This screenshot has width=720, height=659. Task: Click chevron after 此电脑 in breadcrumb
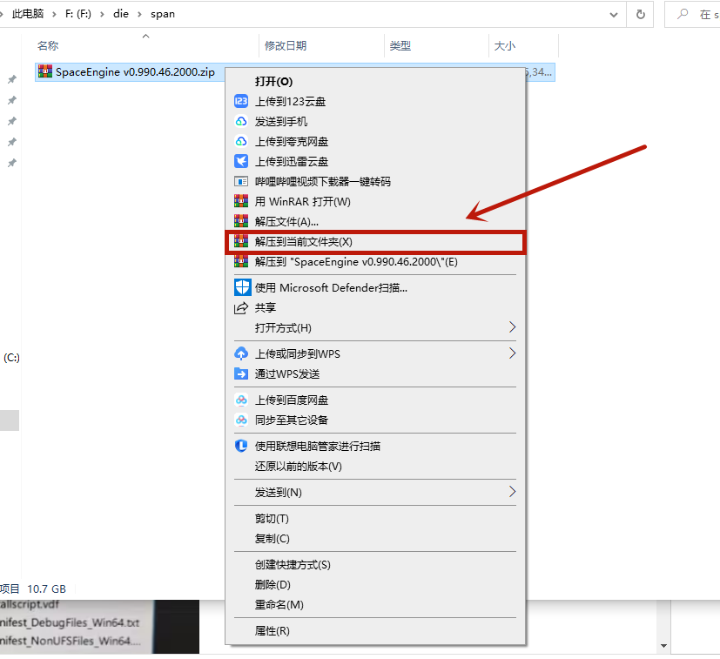[x=54, y=14]
